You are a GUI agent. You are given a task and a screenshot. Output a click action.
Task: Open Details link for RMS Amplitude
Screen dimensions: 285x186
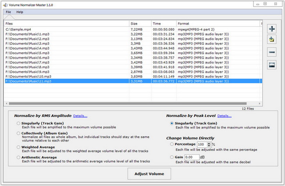(x=80, y=116)
